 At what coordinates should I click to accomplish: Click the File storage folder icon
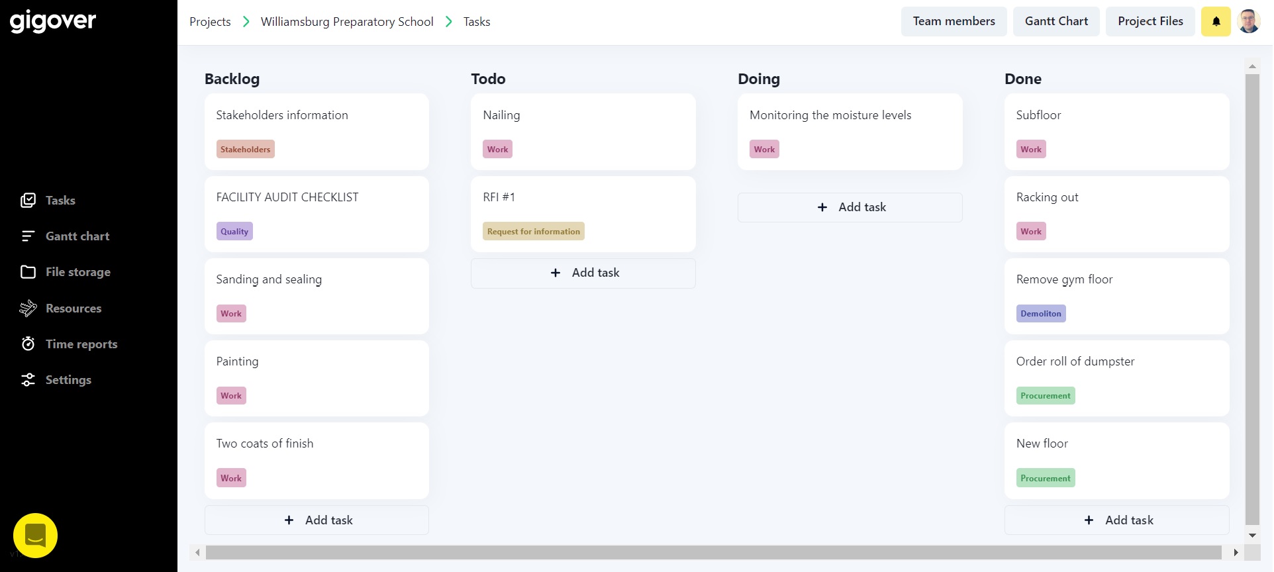[x=28, y=272]
